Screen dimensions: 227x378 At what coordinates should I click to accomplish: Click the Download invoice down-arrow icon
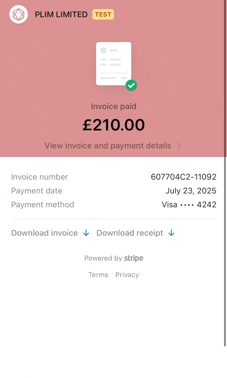pyautogui.click(x=86, y=233)
